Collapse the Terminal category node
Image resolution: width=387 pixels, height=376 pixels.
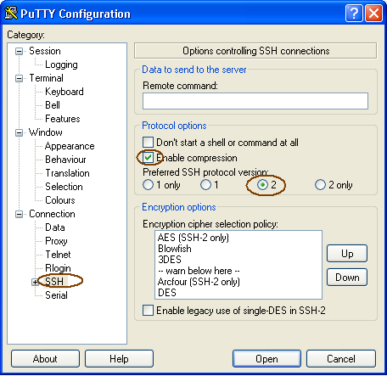pos(19,78)
